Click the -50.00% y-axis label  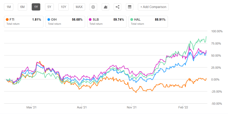coord(217,104)
